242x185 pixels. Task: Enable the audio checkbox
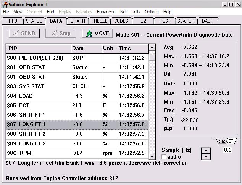[x=164, y=157]
